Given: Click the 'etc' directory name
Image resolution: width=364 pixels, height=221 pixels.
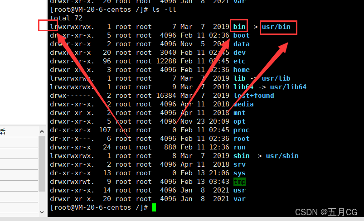Looking at the screenshot, I should coord(239,61).
